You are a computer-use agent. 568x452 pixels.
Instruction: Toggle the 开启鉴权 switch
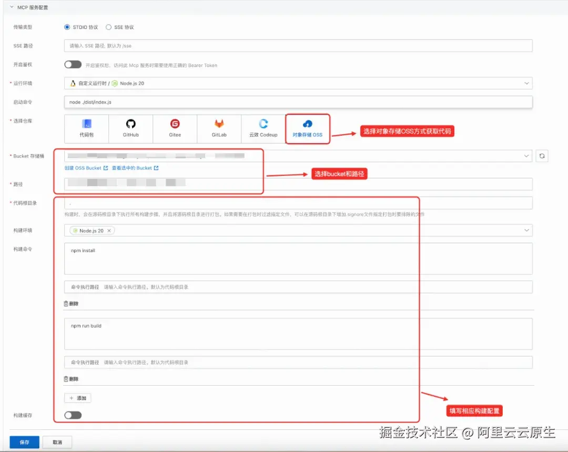pyautogui.click(x=73, y=65)
